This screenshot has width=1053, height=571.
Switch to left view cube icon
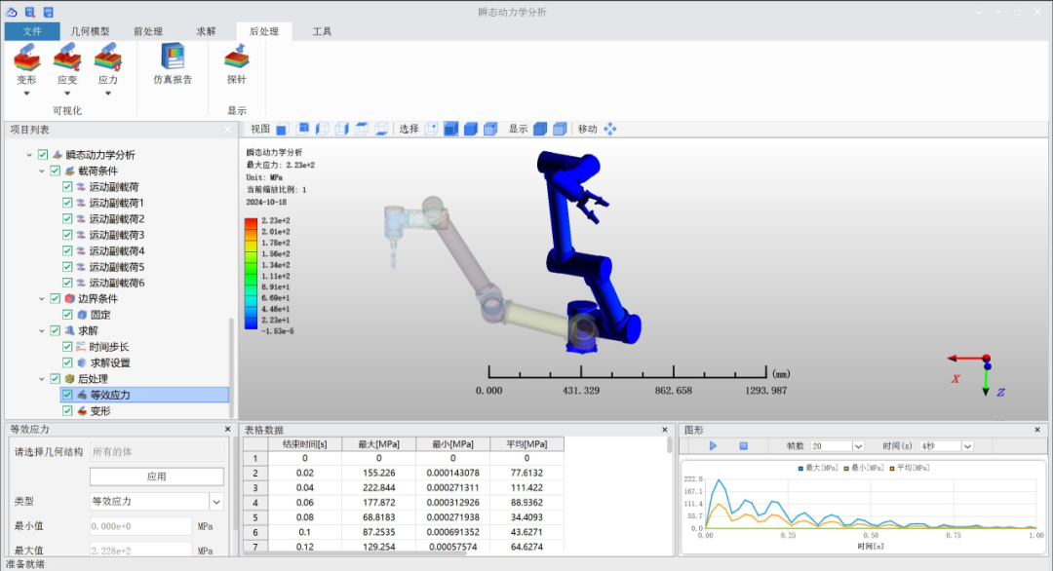tap(323, 129)
